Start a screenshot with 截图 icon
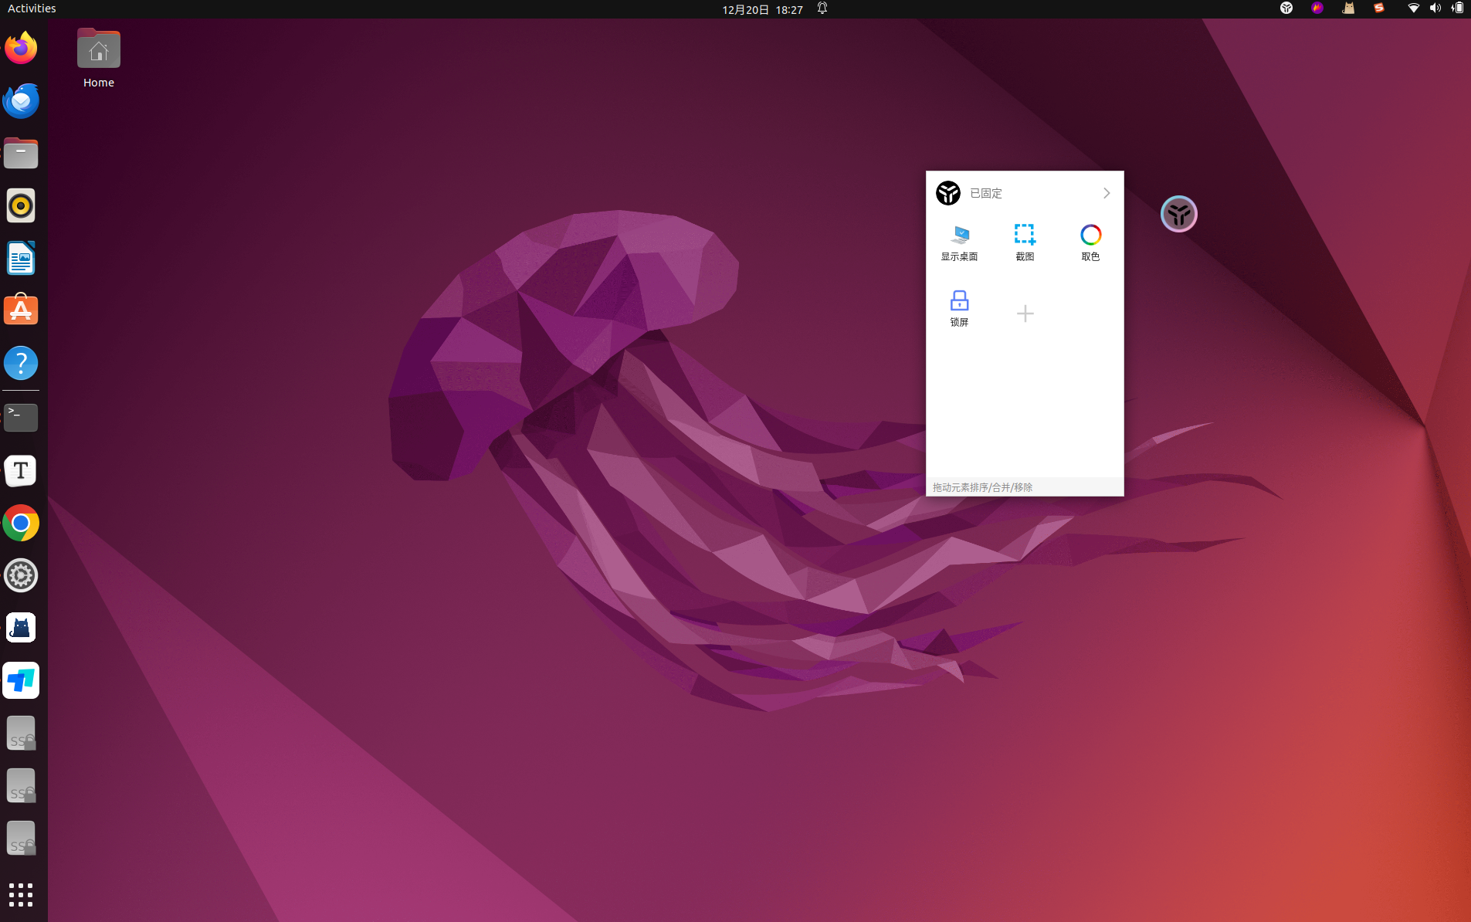 (x=1025, y=242)
